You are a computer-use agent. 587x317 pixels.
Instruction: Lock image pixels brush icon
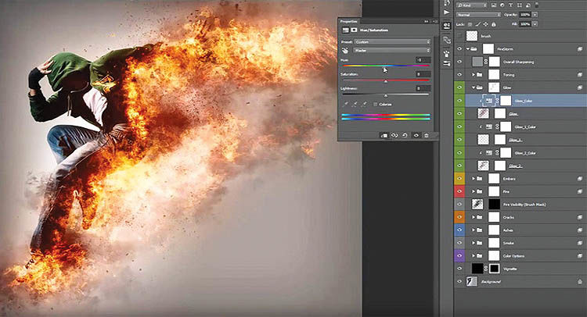(478, 24)
